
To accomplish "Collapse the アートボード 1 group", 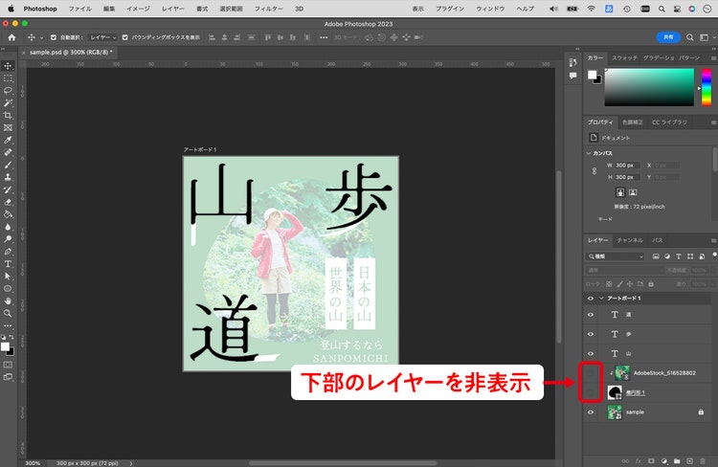I will (601, 299).
